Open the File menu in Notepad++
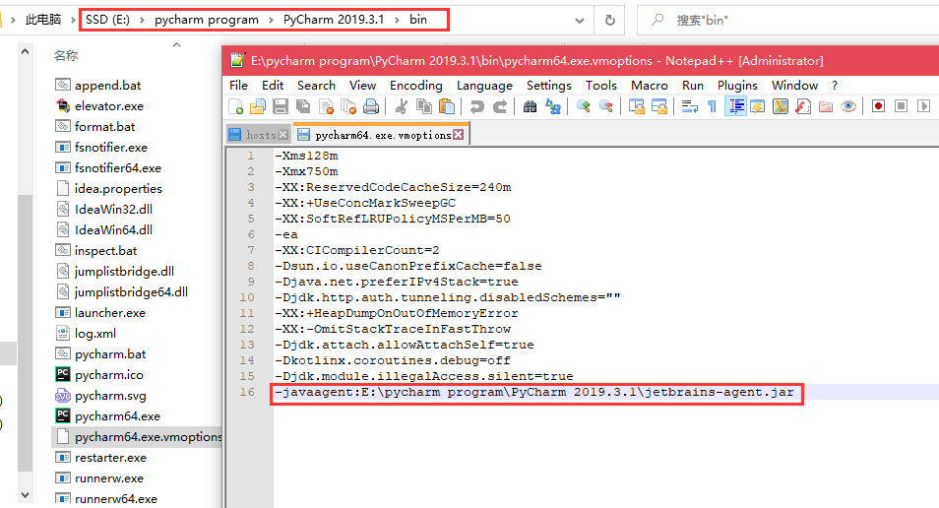The image size is (939, 508). 238,85
